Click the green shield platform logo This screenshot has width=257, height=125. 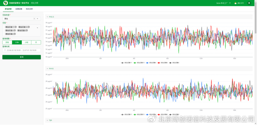click(5, 3)
